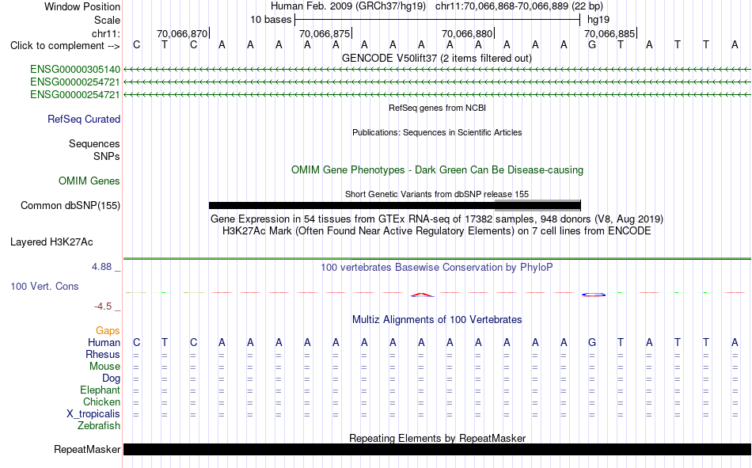
Task: Open the "100 Vert. Cons" track label
Action: point(44,286)
